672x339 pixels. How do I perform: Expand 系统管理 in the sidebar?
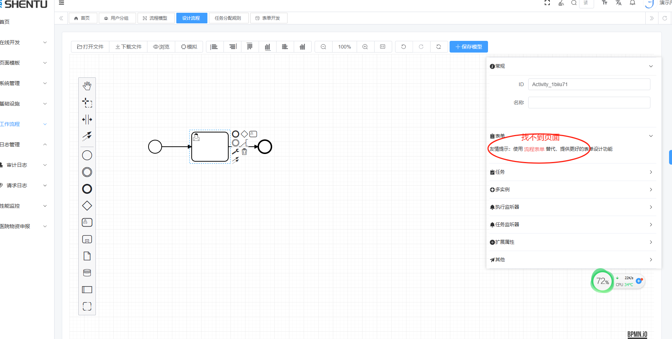pos(23,83)
